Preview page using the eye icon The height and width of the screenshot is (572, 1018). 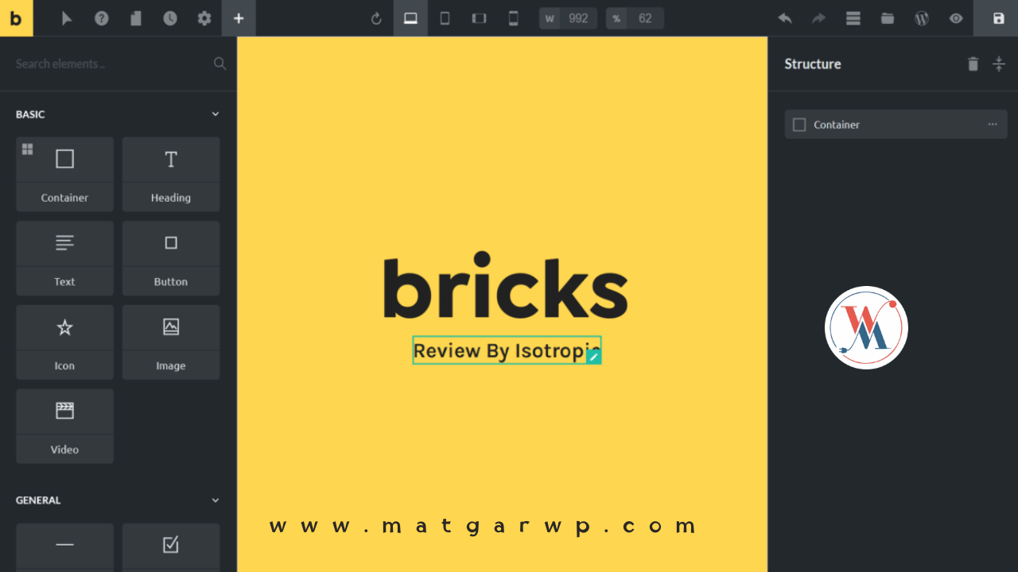(956, 18)
